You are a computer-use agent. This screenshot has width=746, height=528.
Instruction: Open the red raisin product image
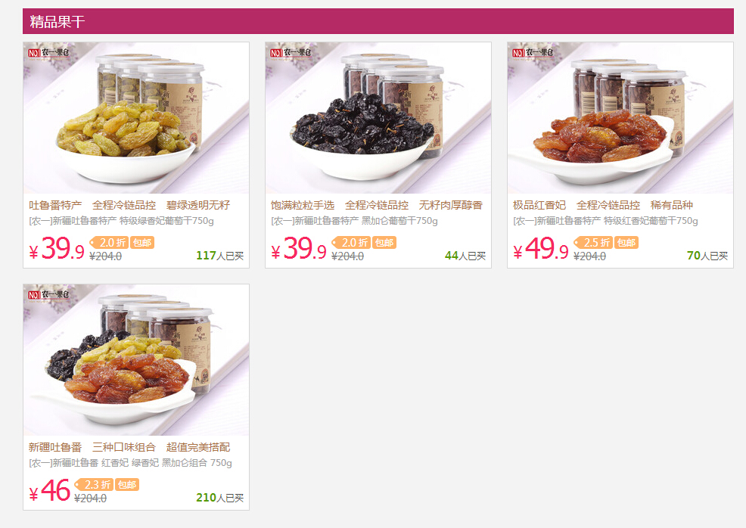pos(620,118)
